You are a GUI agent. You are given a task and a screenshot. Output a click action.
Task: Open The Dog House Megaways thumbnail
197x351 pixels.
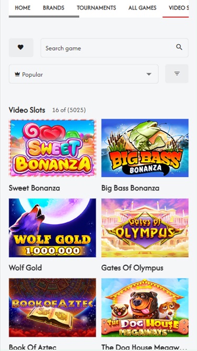[x=145, y=307]
